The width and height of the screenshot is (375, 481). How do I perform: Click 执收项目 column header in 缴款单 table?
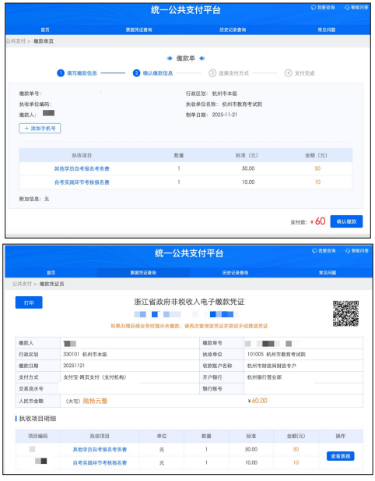tap(82, 156)
